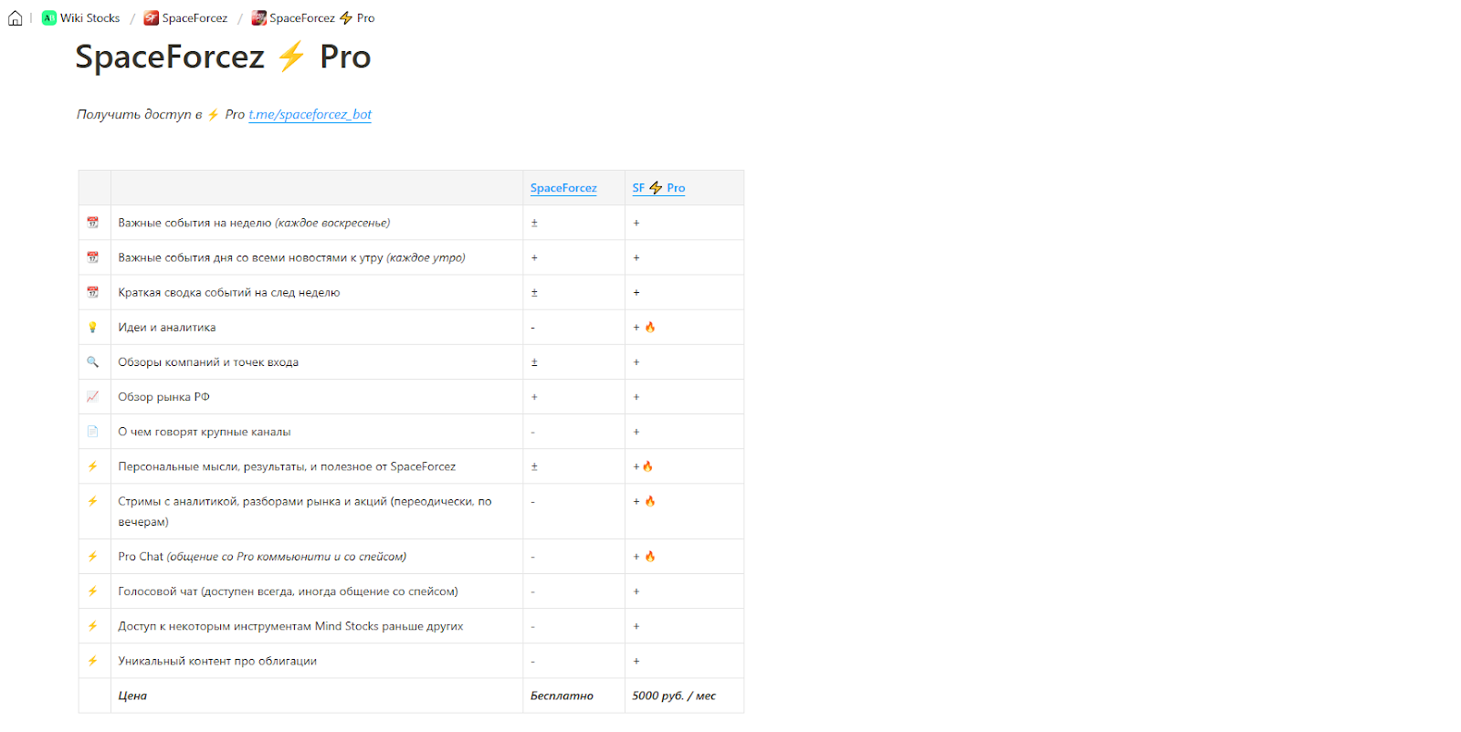The width and height of the screenshot is (1461, 732).
Task: Click red SpaceForcez icon in breadcrumb
Action: click(x=152, y=18)
